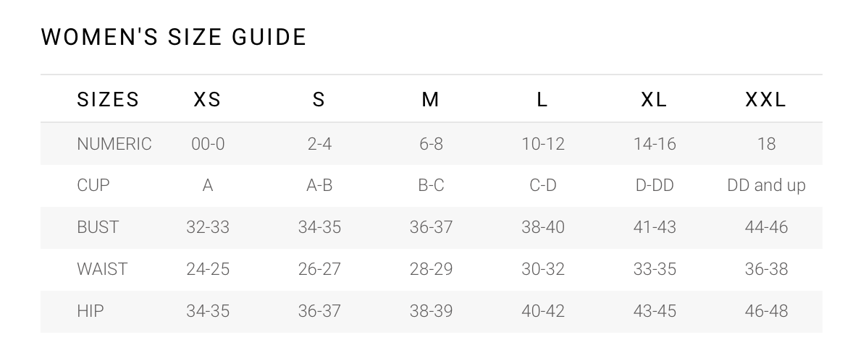This screenshot has width=866, height=353.
Task: Click the HIP row label
Action: 90,311
